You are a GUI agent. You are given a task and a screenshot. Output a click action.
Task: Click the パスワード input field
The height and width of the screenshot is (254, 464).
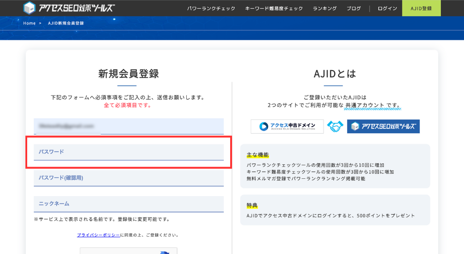[129, 152]
